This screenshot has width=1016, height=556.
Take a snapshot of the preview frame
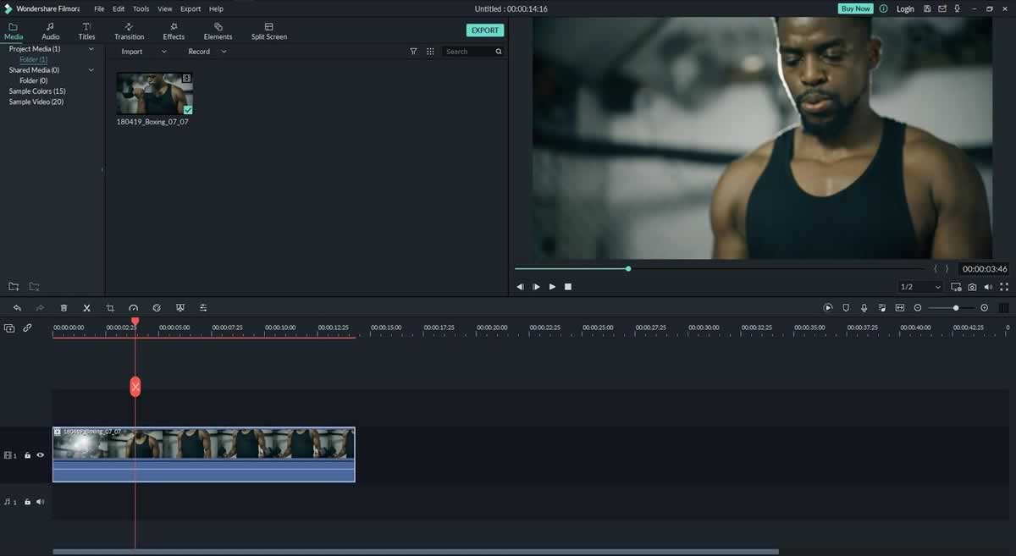click(971, 286)
